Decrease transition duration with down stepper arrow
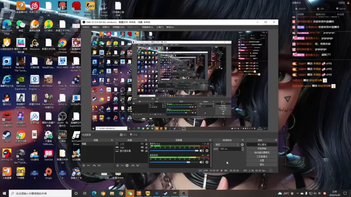Viewport: 351px width, 197px height. pyautogui.click(x=243, y=150)
